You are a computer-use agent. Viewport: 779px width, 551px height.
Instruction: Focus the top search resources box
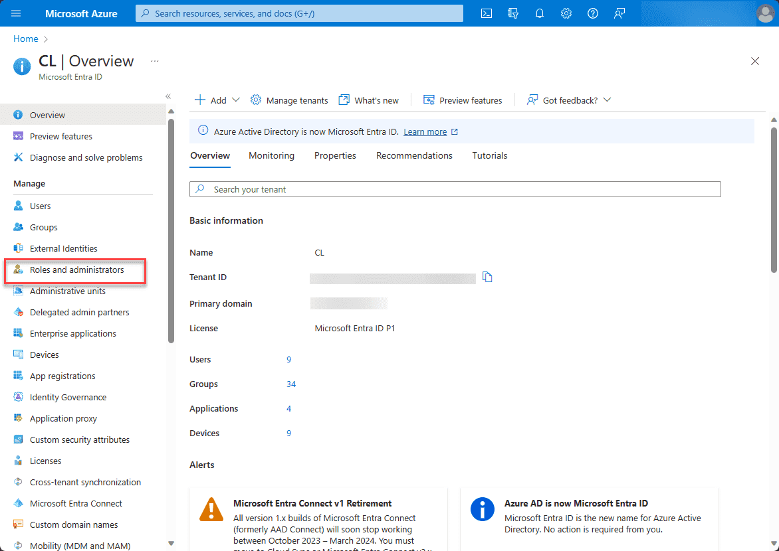coord(300,13)
